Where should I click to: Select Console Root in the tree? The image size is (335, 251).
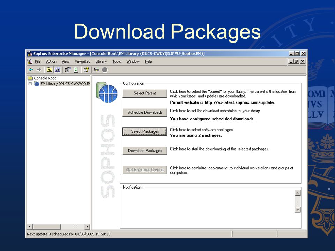point(45,78)
